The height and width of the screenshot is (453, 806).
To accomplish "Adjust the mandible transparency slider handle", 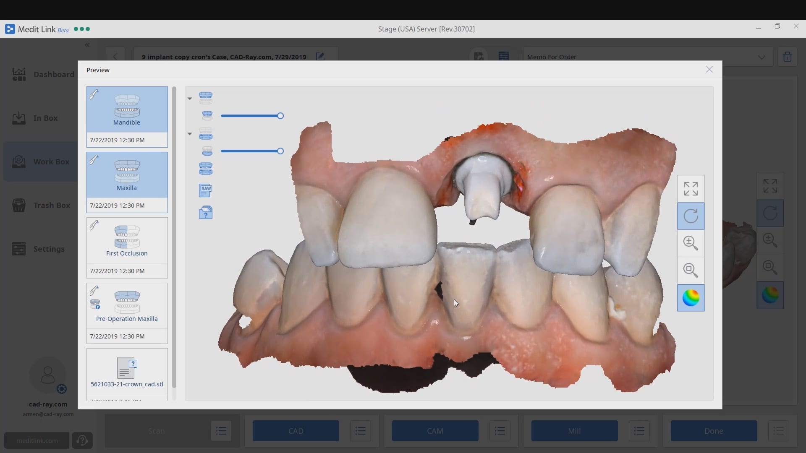I will [x=280, y=151].
